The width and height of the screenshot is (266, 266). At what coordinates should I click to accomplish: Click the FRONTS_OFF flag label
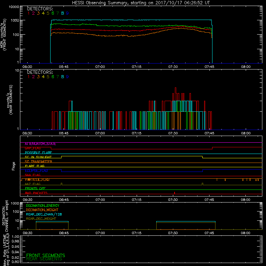(35, 189)
